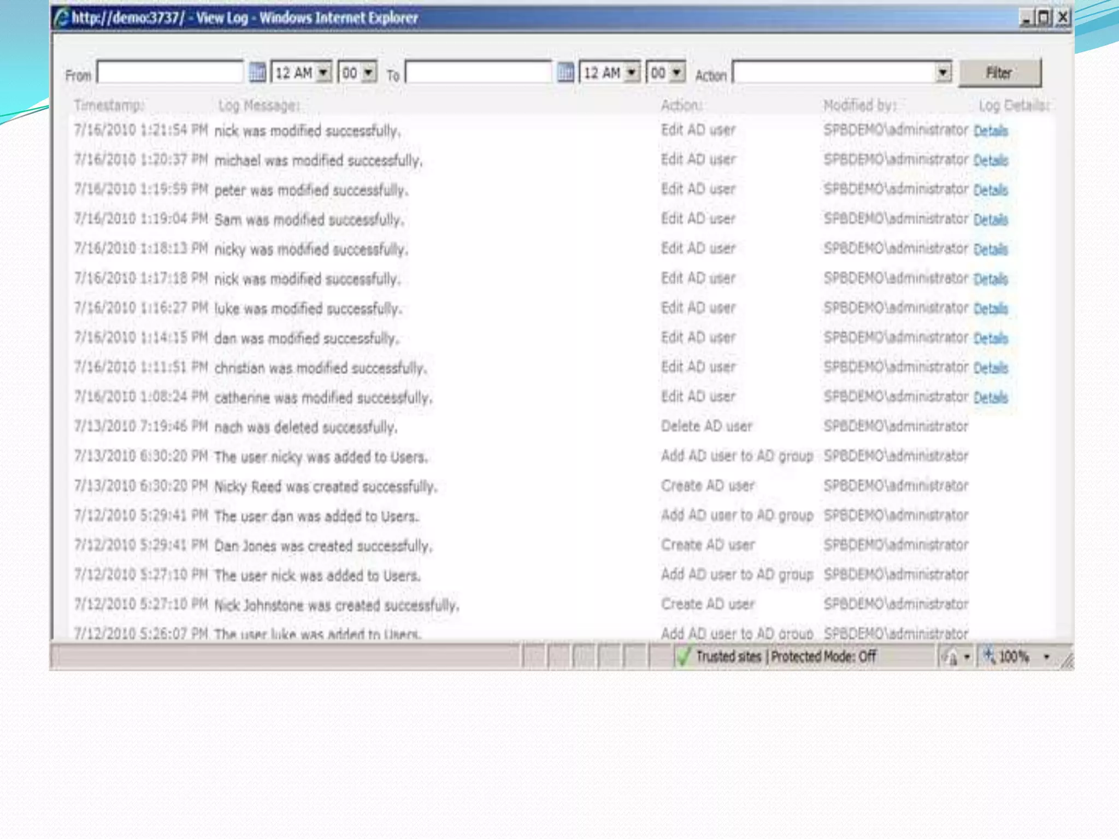Viewport: 1119px width, 839px height.
Task: Open Details for the Sam modified entry
Action: click(x=991, y=220)
